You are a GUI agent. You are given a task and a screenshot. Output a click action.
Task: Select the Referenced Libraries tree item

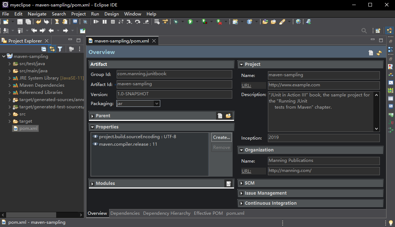click(41, 92)
